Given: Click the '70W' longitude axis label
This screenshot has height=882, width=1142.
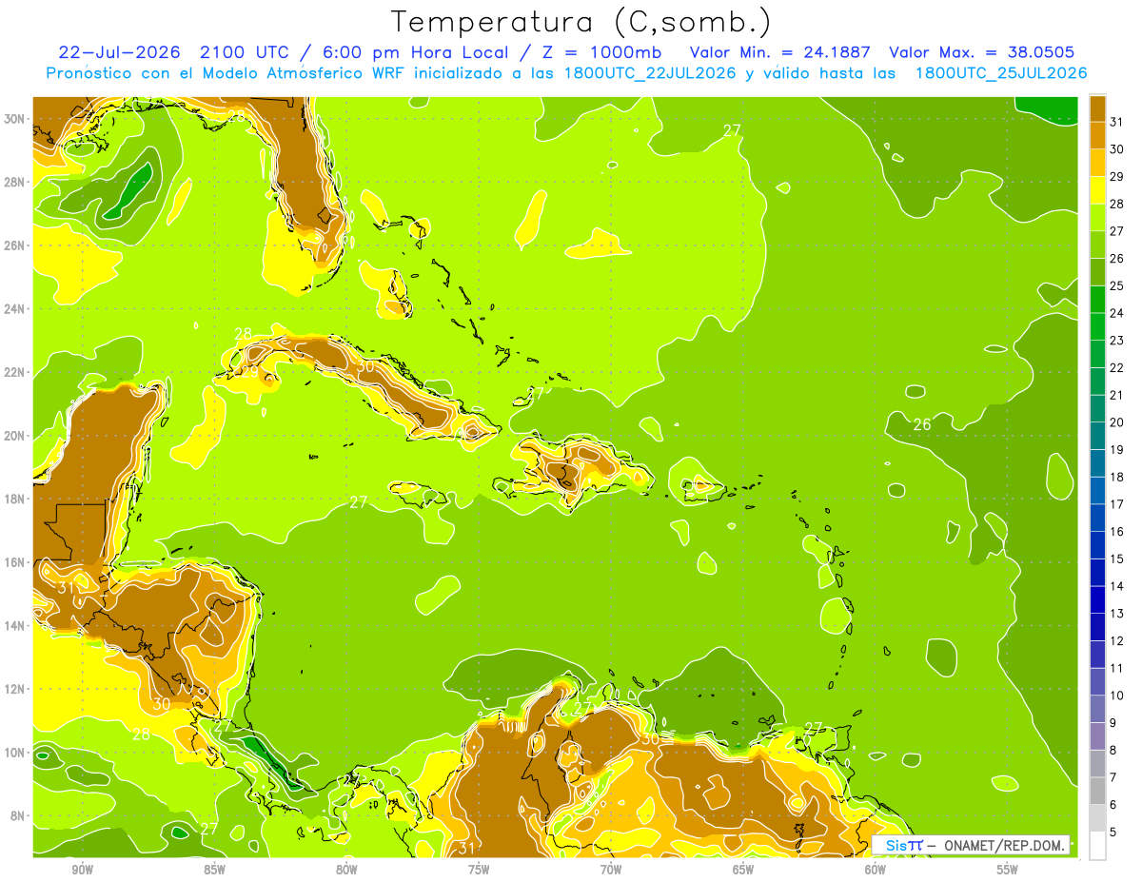Looking at the screenshot, I should 611,870.
